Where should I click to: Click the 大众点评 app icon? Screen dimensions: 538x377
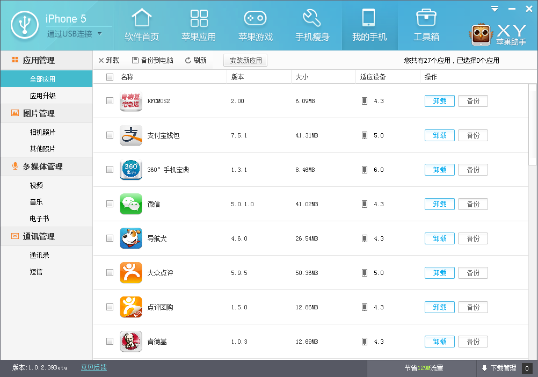click(130, 273)
